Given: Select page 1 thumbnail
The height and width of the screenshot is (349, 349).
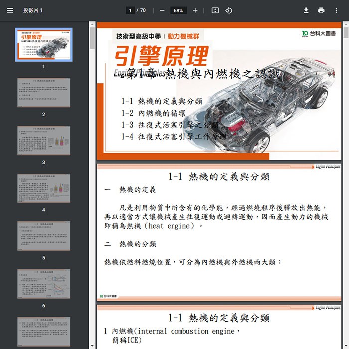Looking at the screenshot, I should click(44, 44).
